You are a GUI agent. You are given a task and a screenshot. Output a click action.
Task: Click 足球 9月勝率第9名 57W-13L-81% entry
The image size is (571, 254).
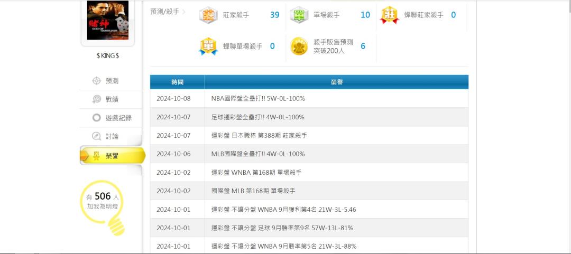click(282, 228)
